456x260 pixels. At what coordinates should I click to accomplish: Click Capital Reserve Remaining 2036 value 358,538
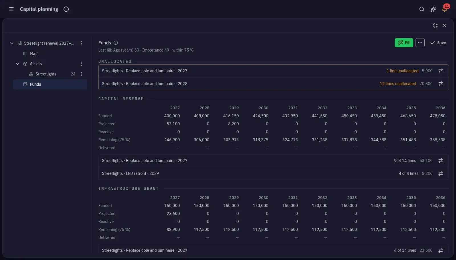437,140
